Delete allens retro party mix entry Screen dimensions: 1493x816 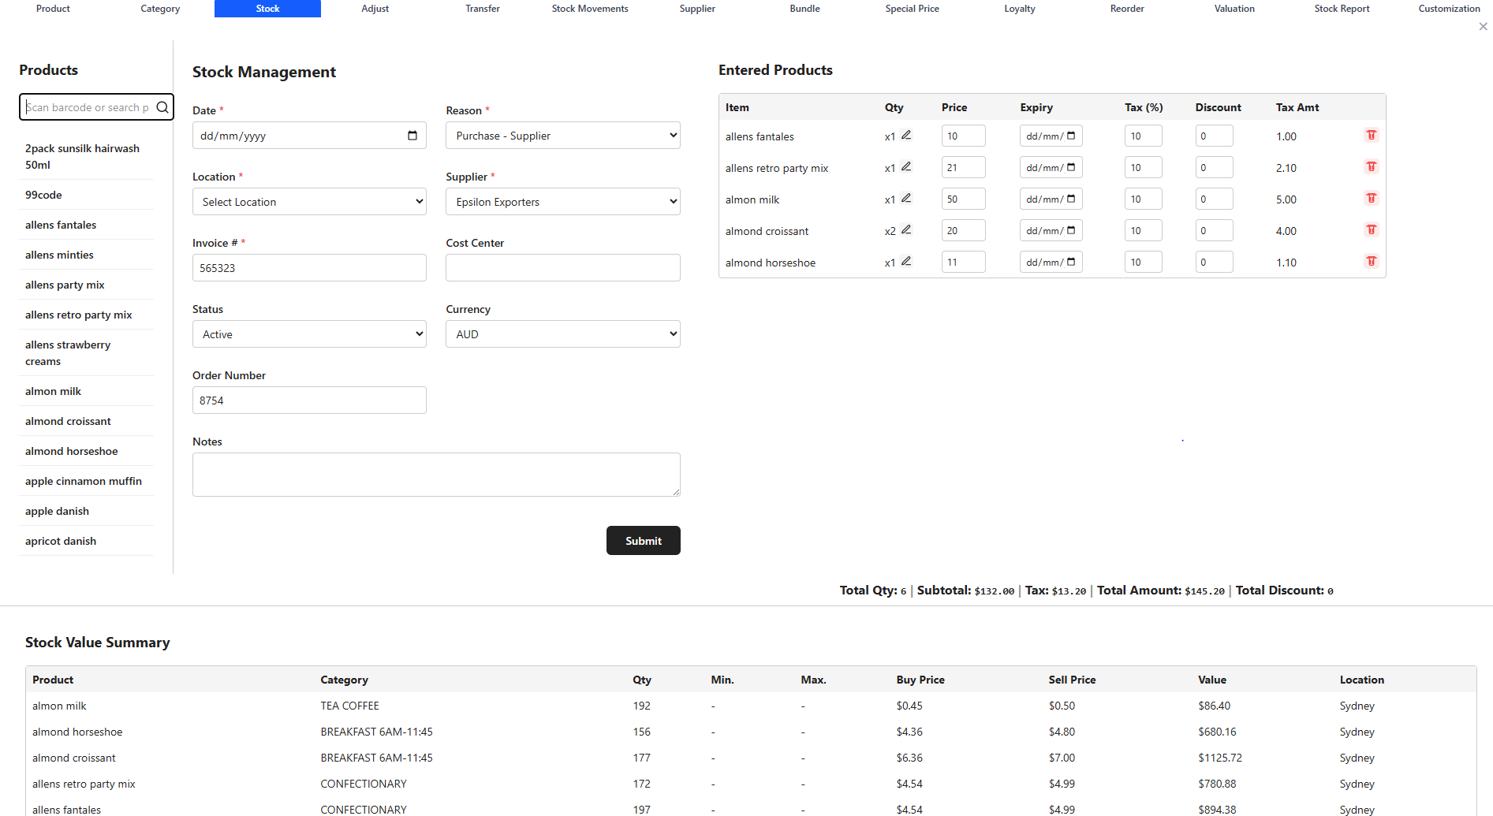[1372, 167]
